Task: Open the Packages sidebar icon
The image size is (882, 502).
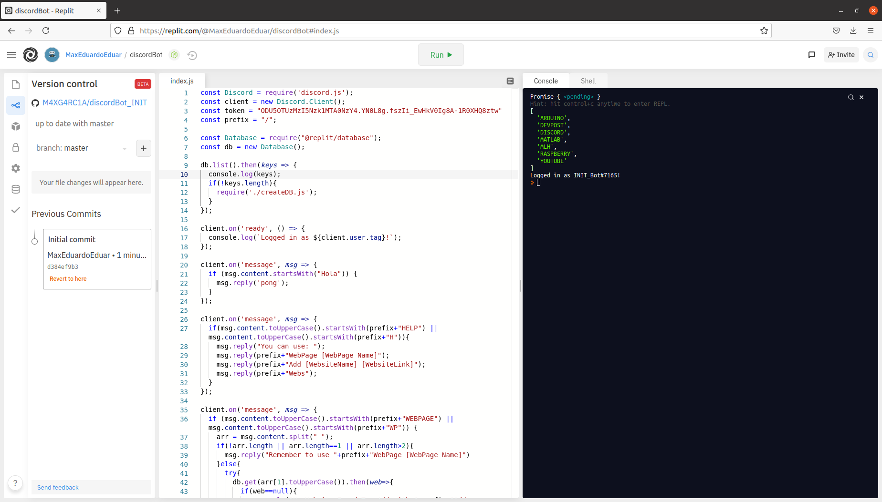Action: (x=16, y=126)
